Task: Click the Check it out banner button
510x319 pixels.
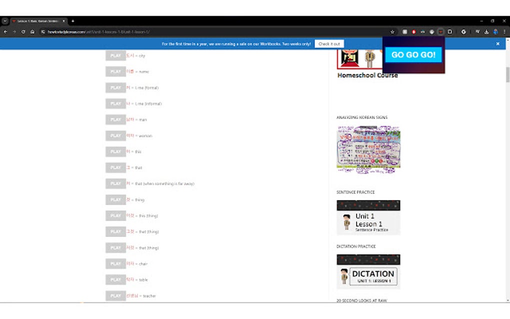Action: 329,43
